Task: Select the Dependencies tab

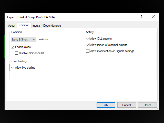Action: [52, 26]
